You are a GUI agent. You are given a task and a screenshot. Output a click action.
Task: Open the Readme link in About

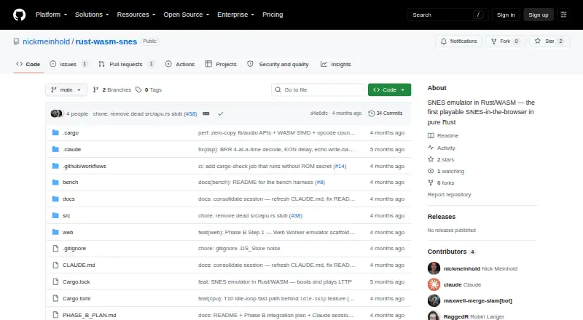pos(447,135)
